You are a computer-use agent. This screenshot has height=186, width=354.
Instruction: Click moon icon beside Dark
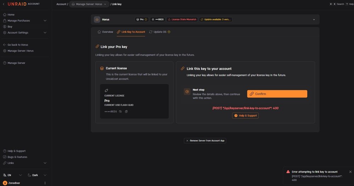tap(29, 175)
